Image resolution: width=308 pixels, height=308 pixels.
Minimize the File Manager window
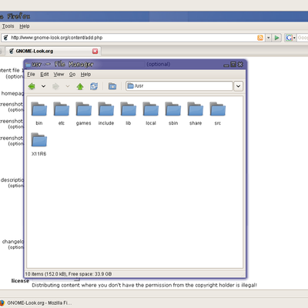pyautogui.click(x=226, y=65)
